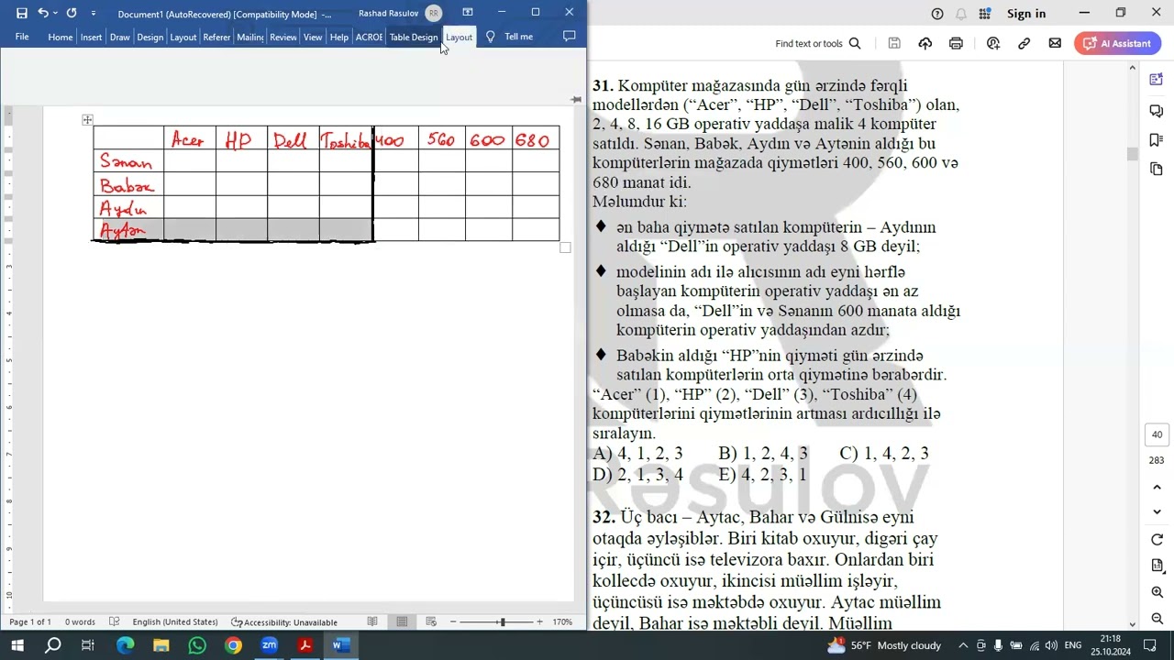The width and height of the screenshot is (1174, 660).
Task: Go to previous PDF page arrow
Action: [1157, 488]
